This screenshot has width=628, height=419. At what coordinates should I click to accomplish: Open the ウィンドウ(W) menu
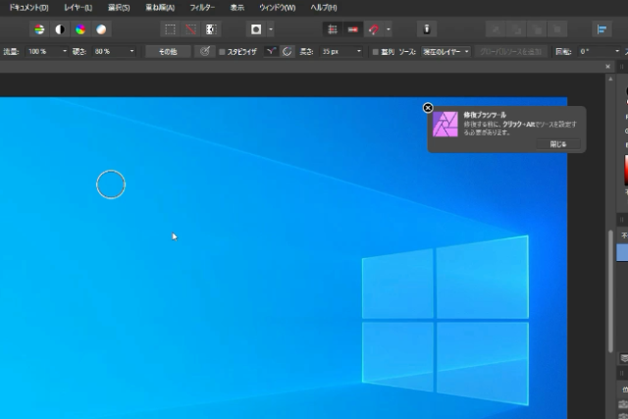277,8
